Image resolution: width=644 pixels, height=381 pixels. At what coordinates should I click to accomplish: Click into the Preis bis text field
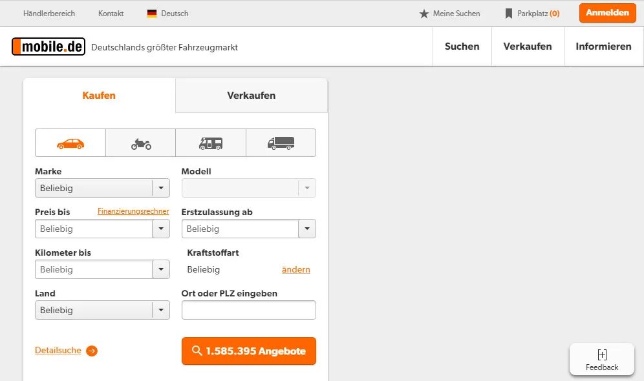94,229
